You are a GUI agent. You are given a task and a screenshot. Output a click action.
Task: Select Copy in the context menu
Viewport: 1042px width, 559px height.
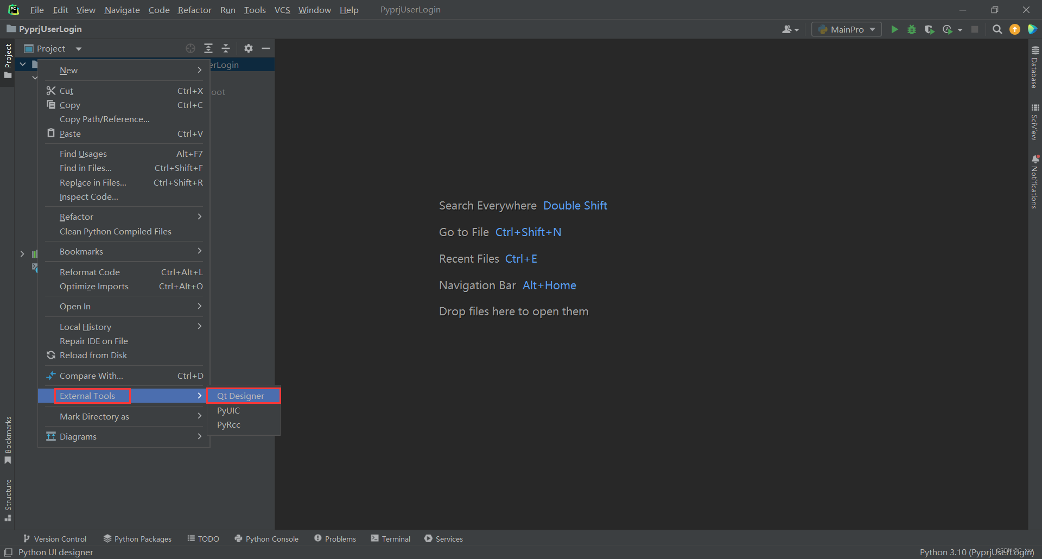pyautogui.click(x=124, y=105)
